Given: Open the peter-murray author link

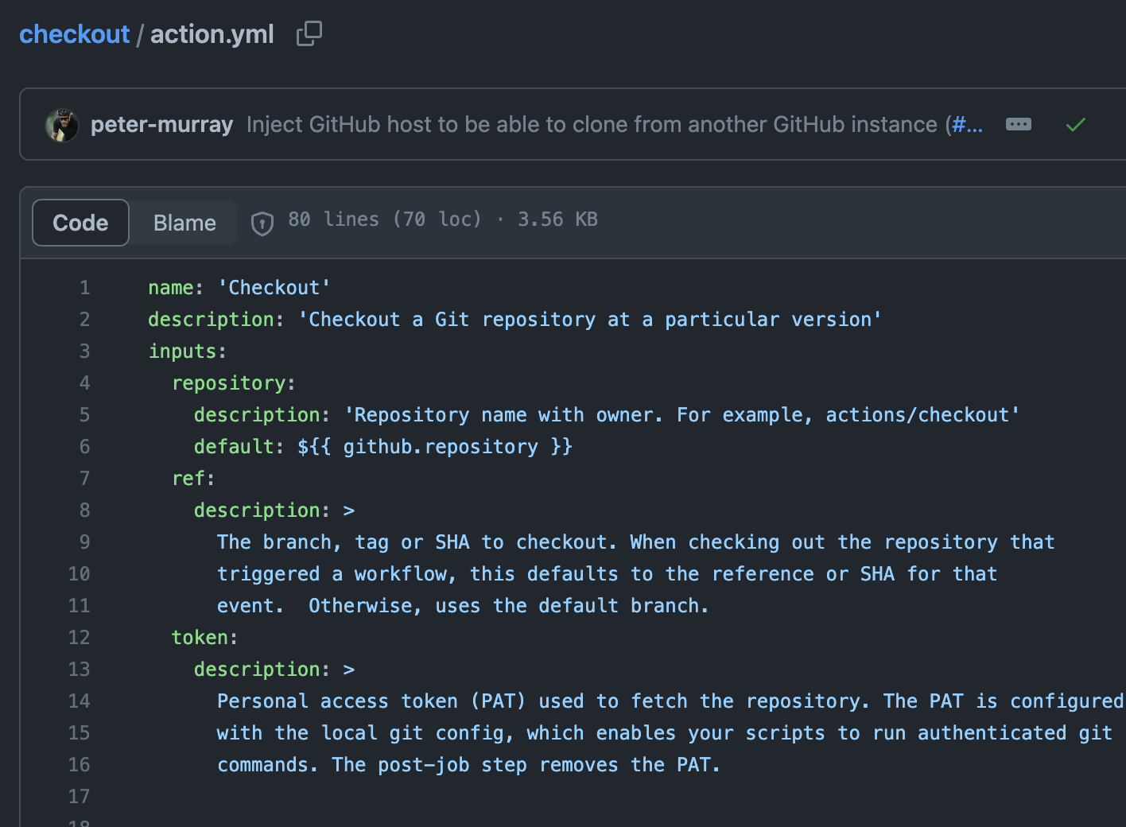Looking at the screenshot, I should pos(161,125).
